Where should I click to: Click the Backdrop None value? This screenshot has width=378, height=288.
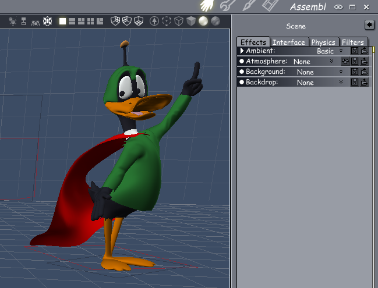coord(305,83)
